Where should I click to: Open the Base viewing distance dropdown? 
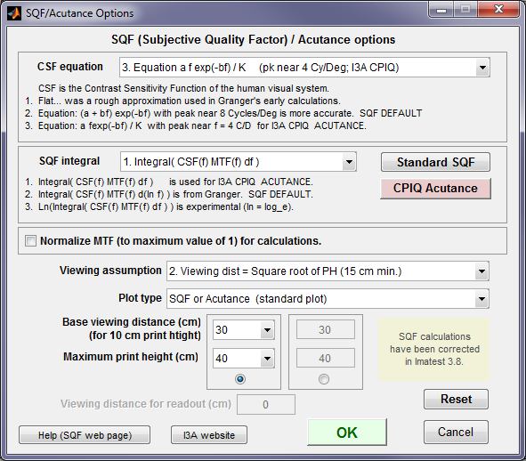pos(244,330)
